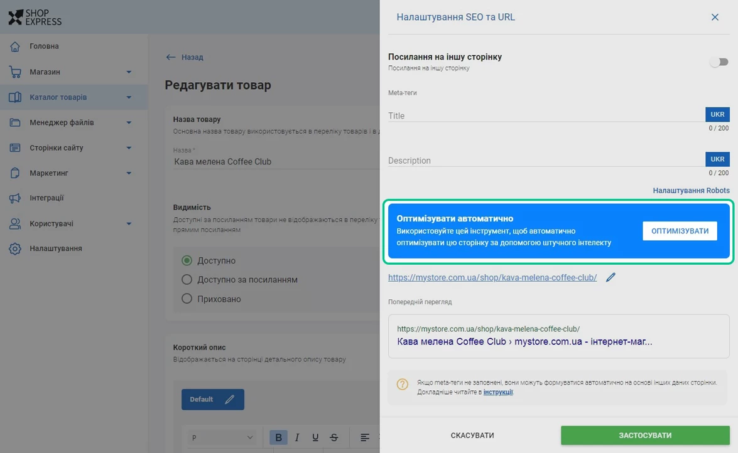738x453 pixels.
Task: Click the Bold formatting icon in editor
Action: tap(278, 437)
